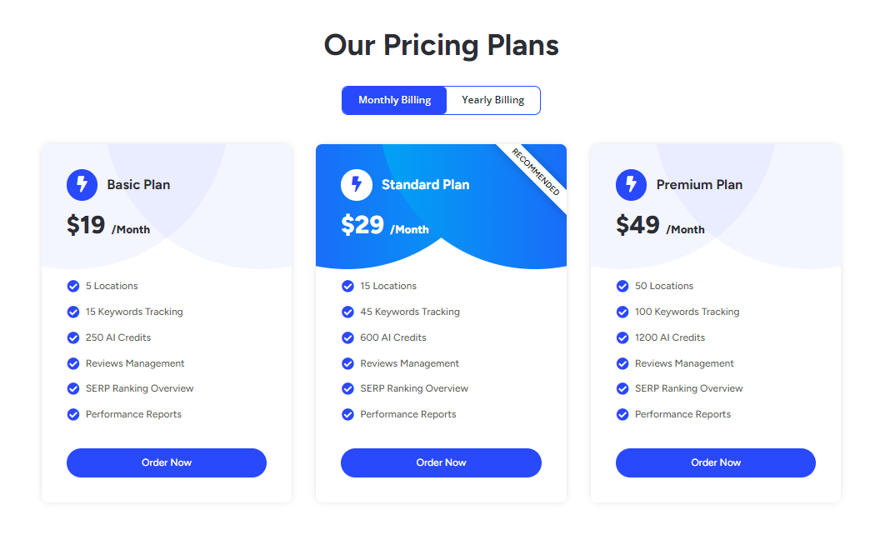The width and height of the screenshot is (880, 540).
Task: Click the Basic Plan lightning bolt icon
Action: pos(82,184)
